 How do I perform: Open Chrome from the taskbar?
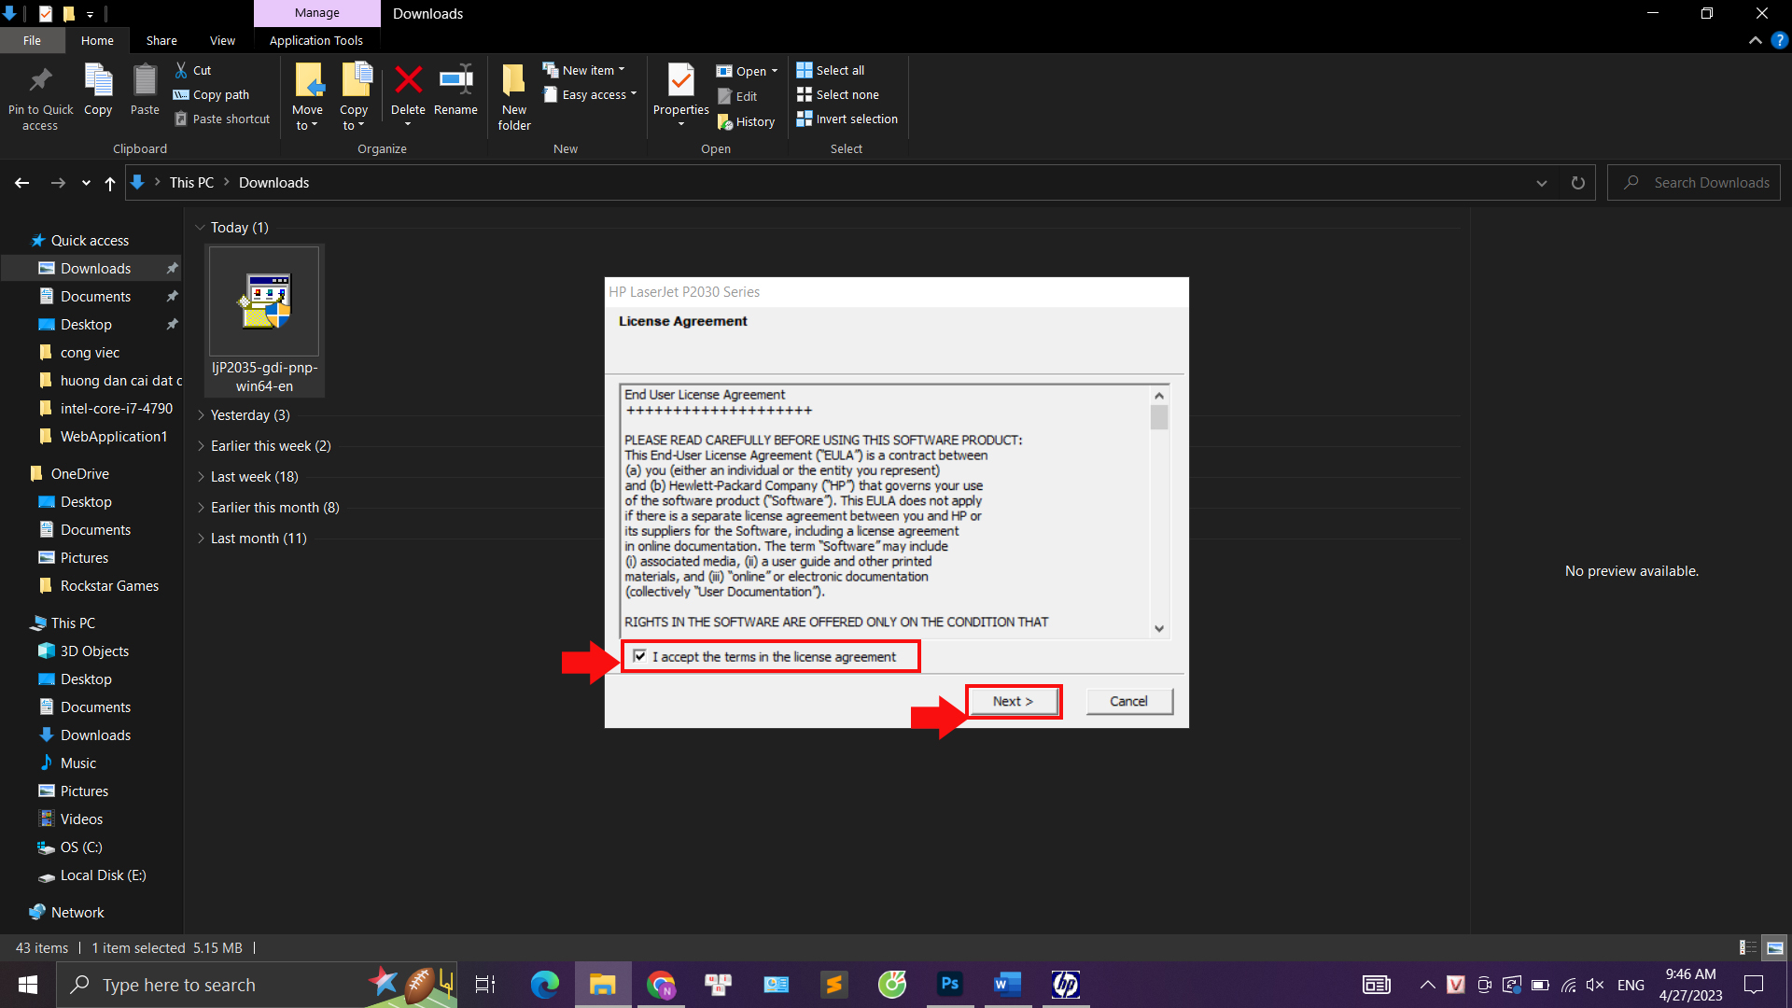661,985
